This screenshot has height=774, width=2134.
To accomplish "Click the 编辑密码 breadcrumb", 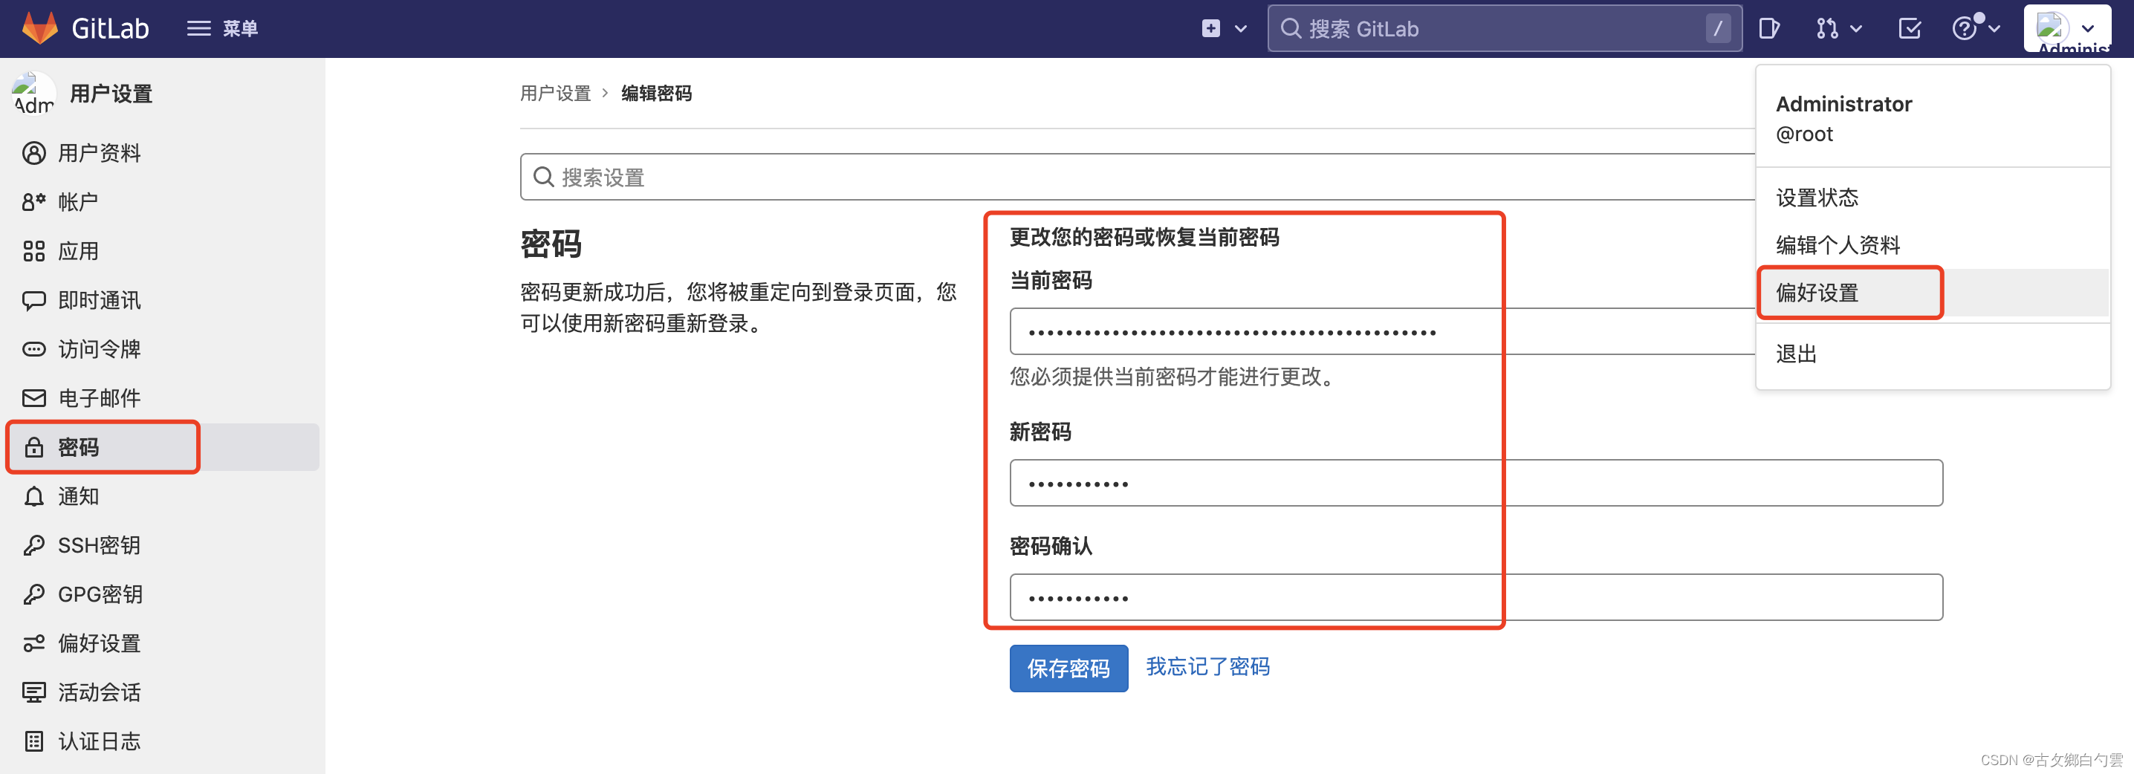I will click(x=656, y=94).
